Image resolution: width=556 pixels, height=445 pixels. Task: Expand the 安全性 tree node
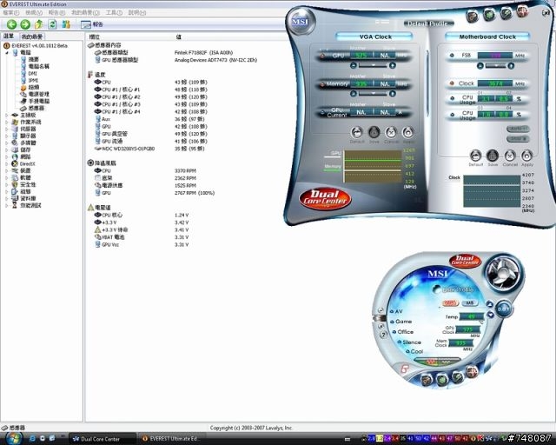[6, 184]
